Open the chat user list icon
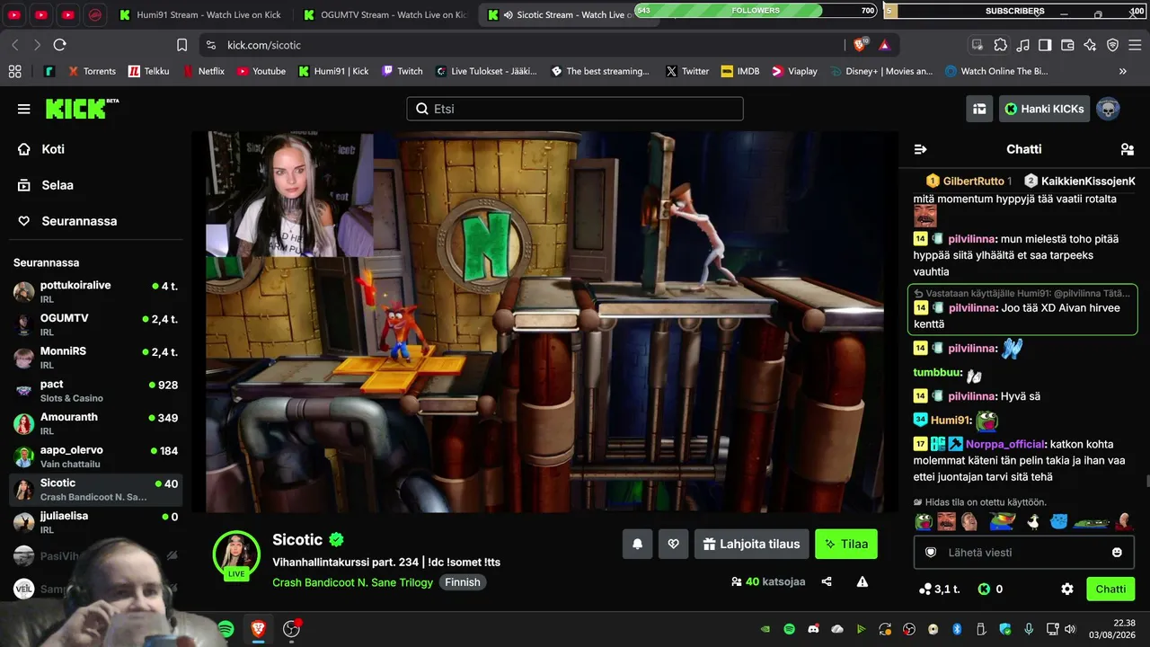 pyautogui.click(x=1127, y=149)
